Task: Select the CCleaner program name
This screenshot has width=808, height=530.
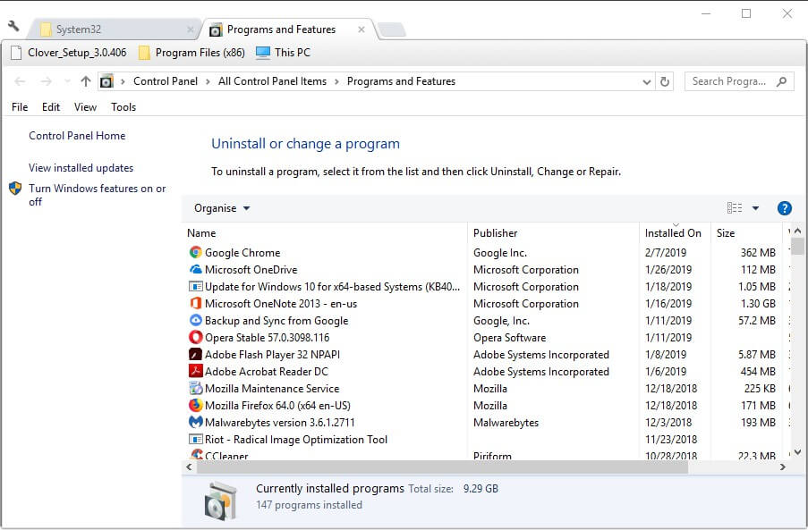Action: coord(226,456)
